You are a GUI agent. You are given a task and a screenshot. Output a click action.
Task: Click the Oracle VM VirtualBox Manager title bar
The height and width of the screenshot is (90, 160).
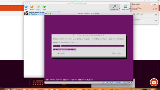[77, 3]
